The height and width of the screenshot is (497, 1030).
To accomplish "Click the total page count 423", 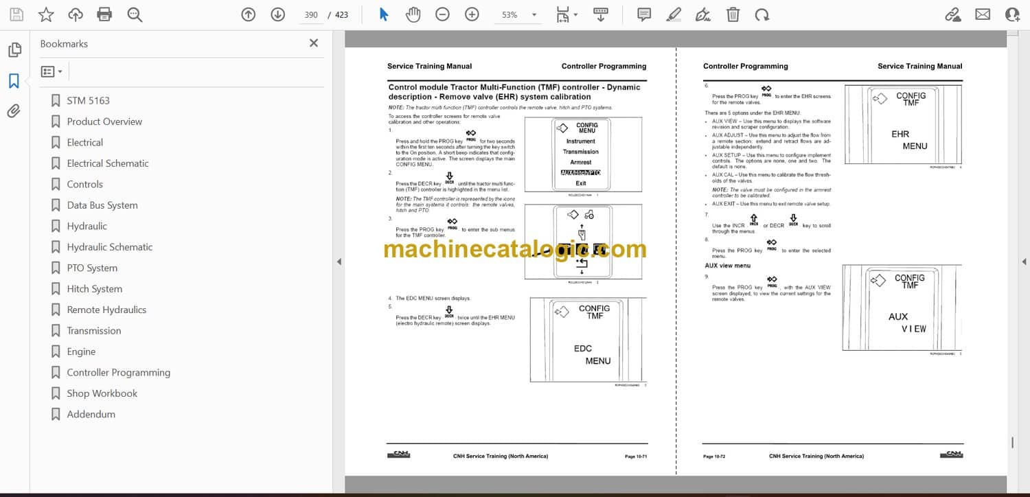I will pyautogui.click(x=341, y=15).
